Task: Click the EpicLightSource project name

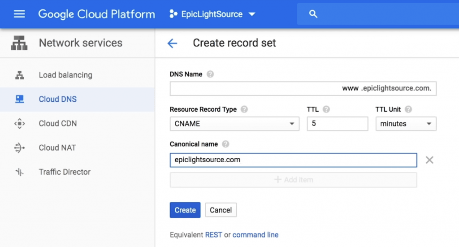Action: (212, 14)
